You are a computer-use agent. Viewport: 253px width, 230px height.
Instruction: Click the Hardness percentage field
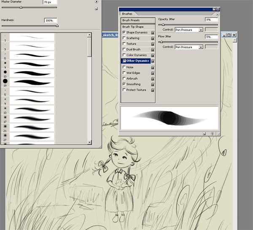[51, 21]
